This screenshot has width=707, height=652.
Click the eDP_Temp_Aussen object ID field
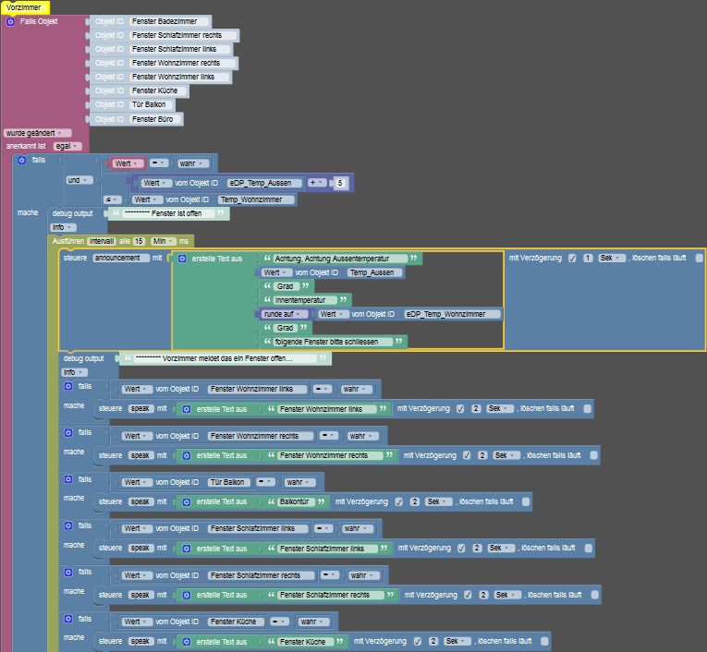pos(265,183)
